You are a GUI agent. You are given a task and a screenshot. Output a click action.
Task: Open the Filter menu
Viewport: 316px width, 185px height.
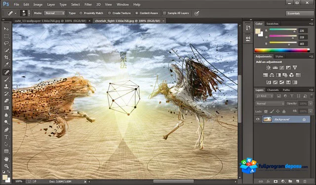[x=88, y=4]
